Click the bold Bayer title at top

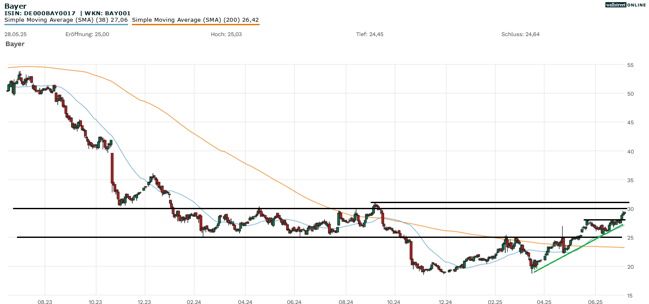point(15,6)
